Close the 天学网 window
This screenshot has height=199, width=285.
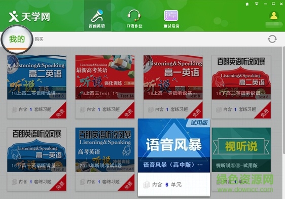click(x=281, y=4)
